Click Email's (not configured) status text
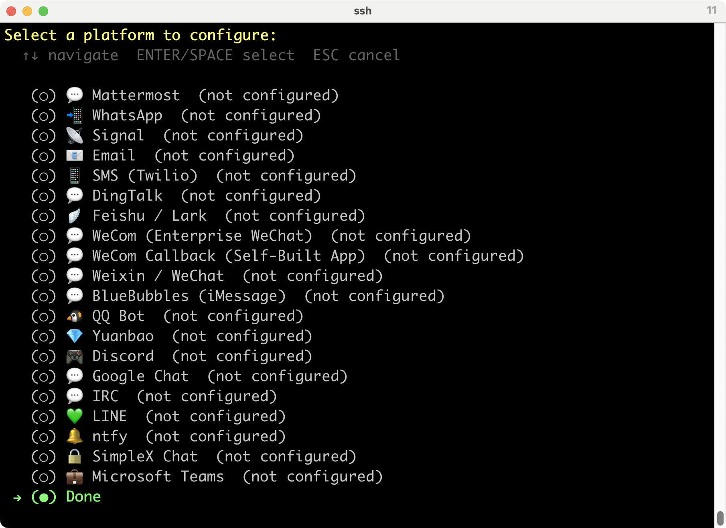The width and height of the screenshot is (726, 528). pos(225,156)
